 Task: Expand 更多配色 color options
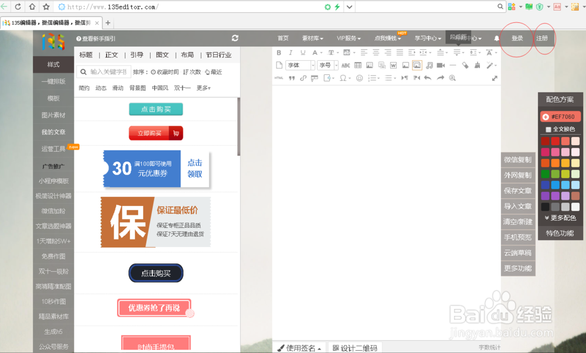coord(560,218)
